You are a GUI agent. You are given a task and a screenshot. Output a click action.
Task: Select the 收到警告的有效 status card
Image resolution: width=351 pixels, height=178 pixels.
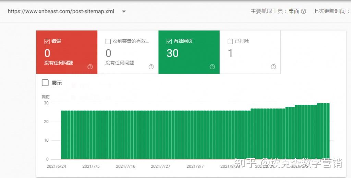128,52
